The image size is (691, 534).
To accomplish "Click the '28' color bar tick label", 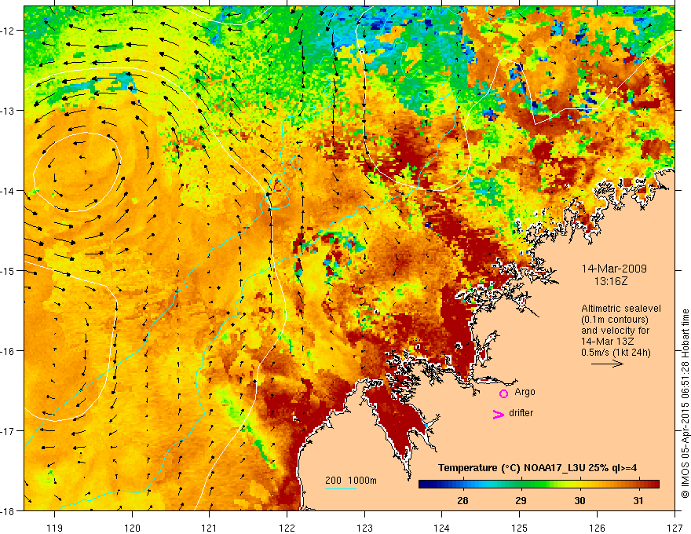I will [462, 500].
